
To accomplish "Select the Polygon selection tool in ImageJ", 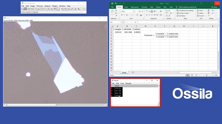I will (29, 9).
